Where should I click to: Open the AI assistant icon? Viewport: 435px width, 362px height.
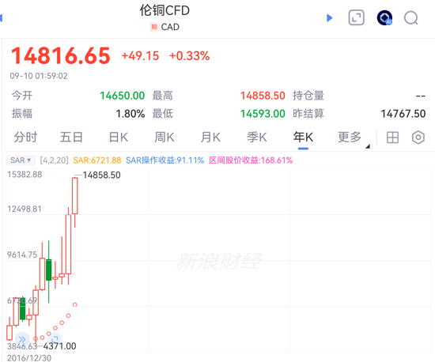coord(384,18)
